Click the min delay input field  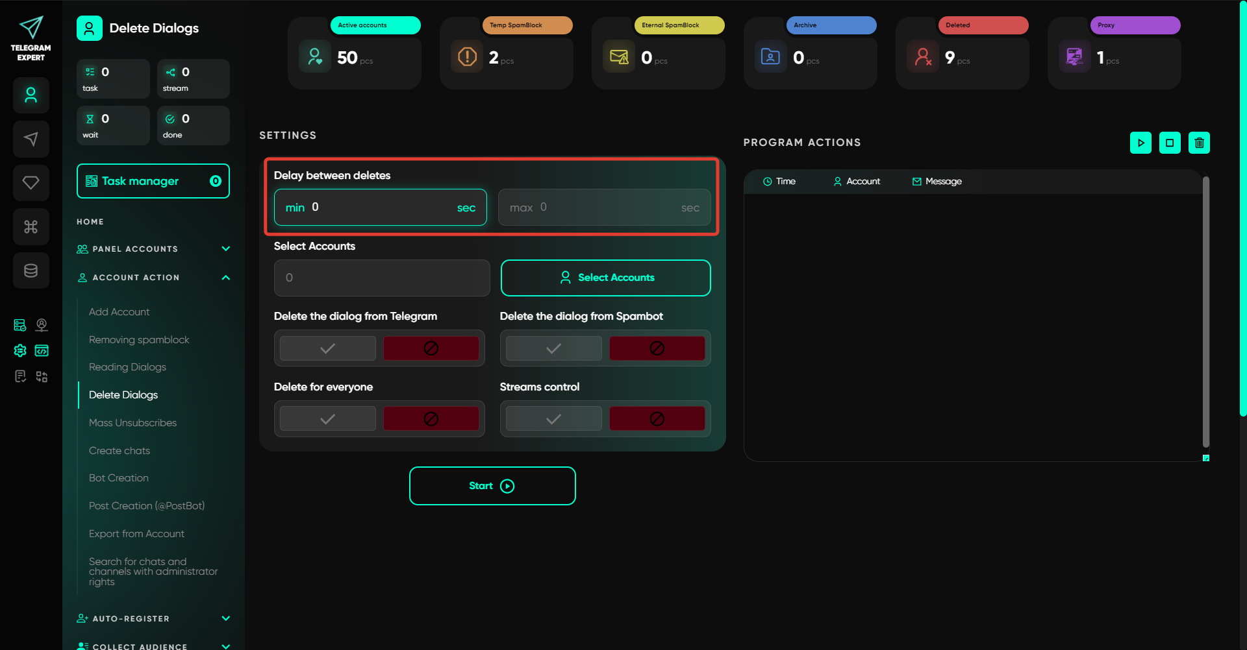click(x=381, y=208)
